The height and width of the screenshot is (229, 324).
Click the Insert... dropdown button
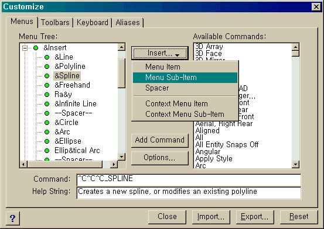coord(160,53)
